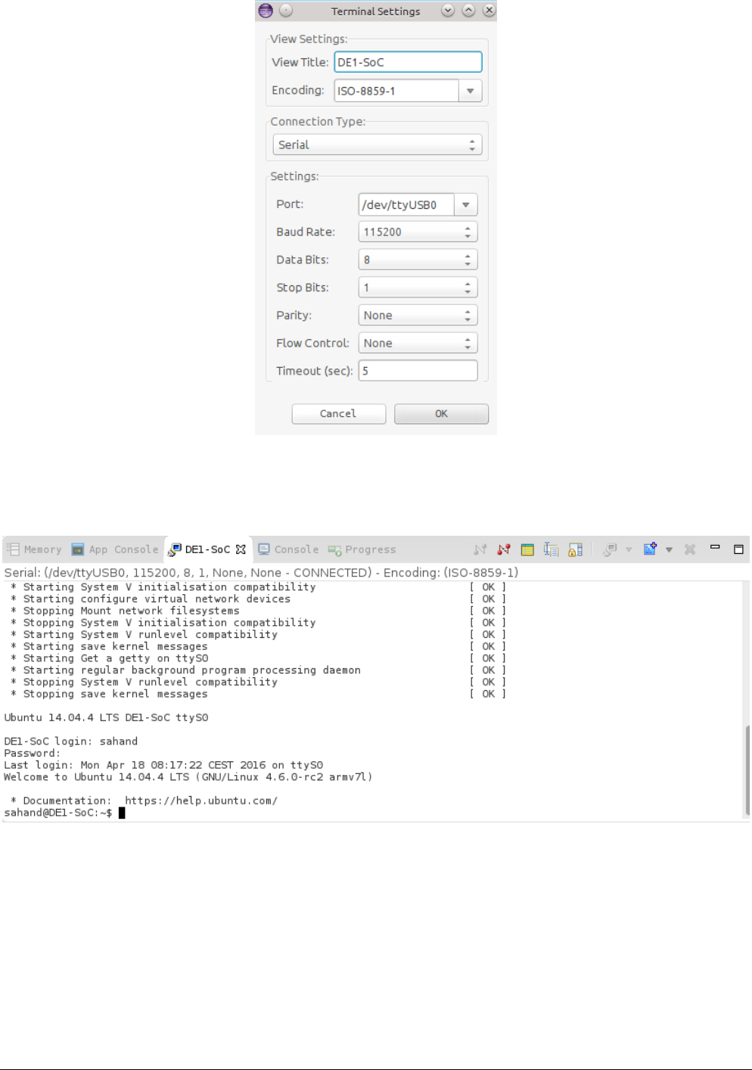Switch to the Progress tab
Image resolution: width=752 pixels, height=1070 pixels.
pos(362,549)
